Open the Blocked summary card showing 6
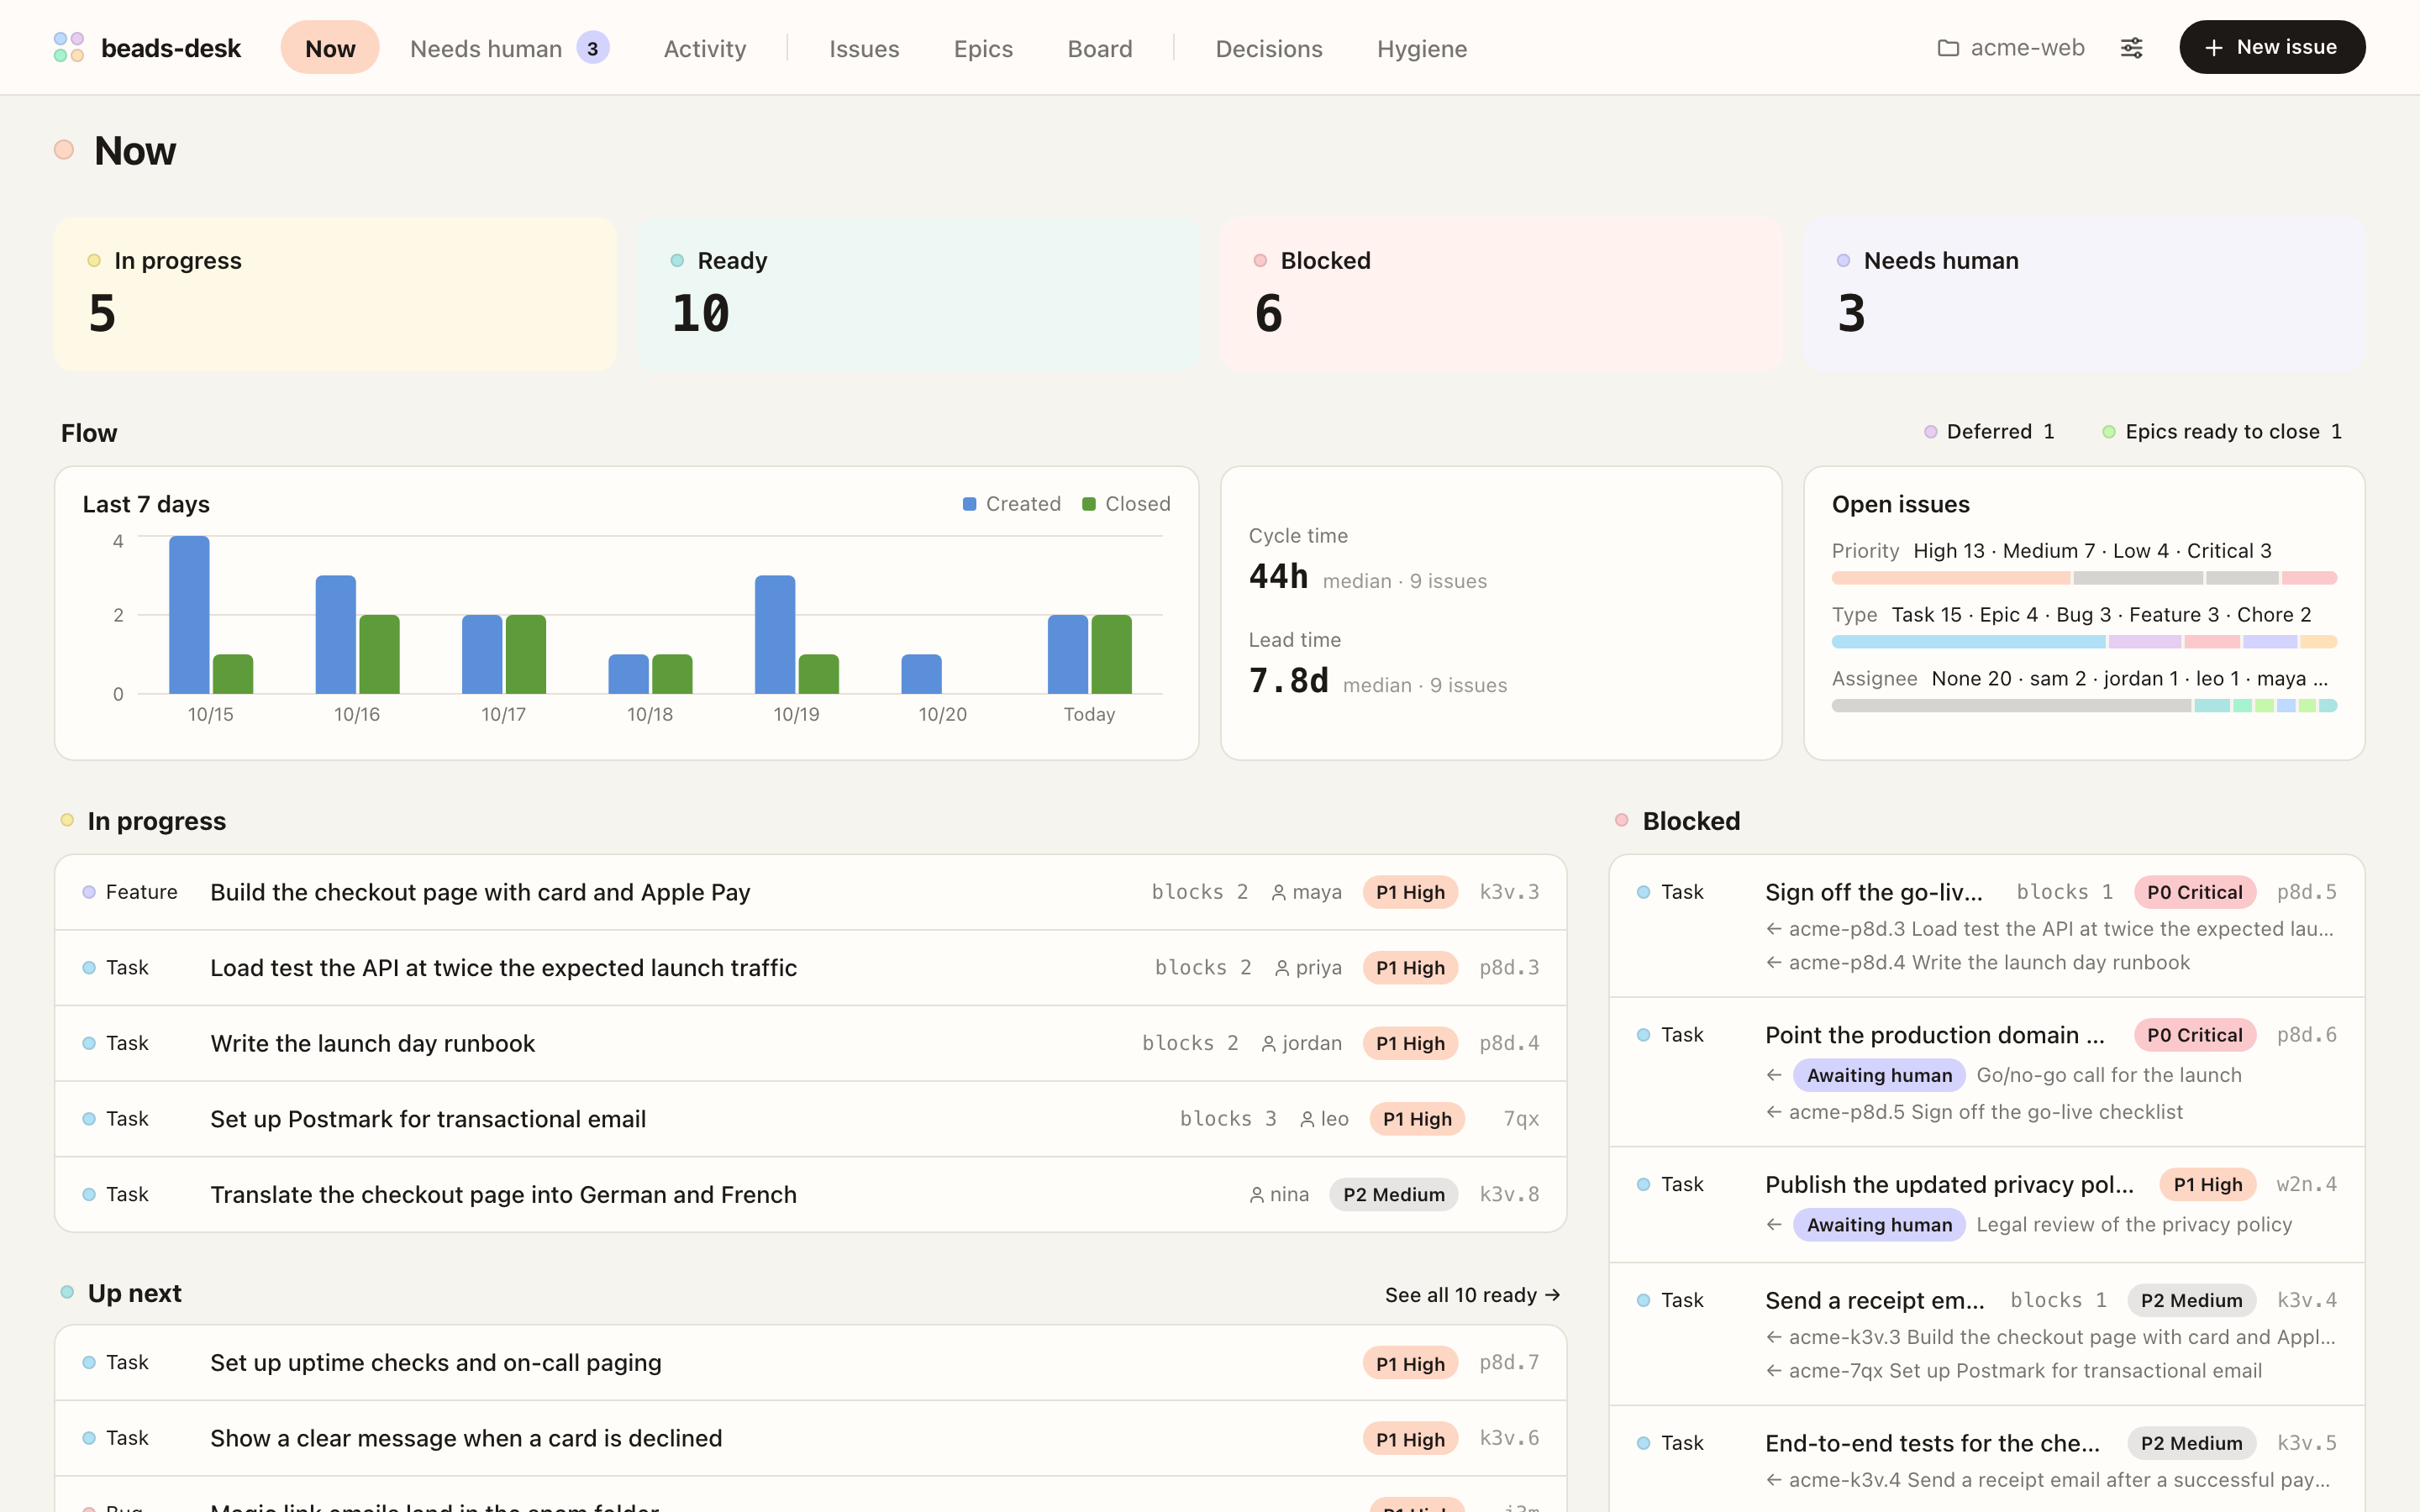Viewport: 2420px width, 1512px height. [x=1501, y=294]
